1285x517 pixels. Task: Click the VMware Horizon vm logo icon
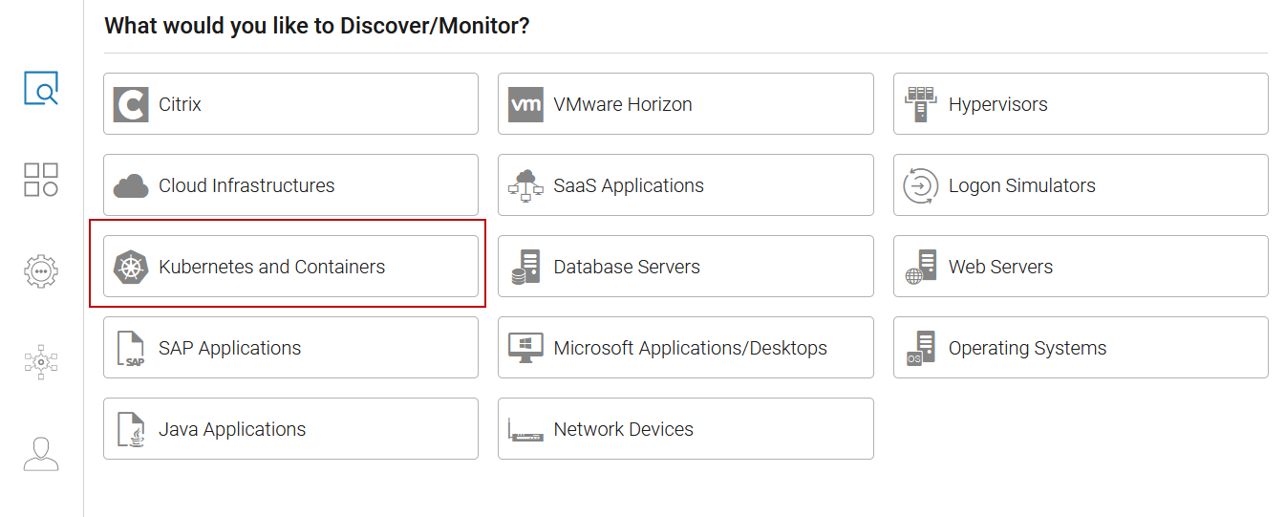[525, 104]
